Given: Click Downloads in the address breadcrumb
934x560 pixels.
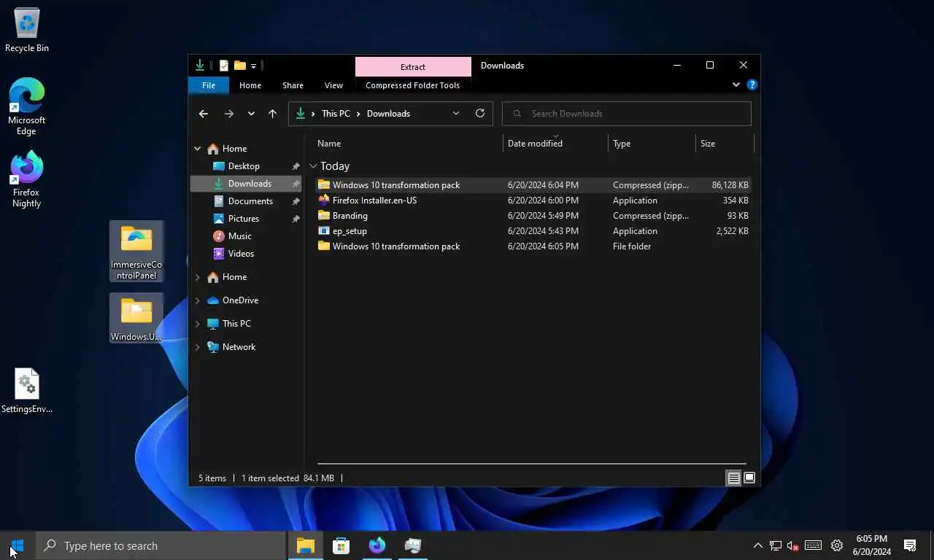Looking at the screenshot, I should tap(388, 114).
